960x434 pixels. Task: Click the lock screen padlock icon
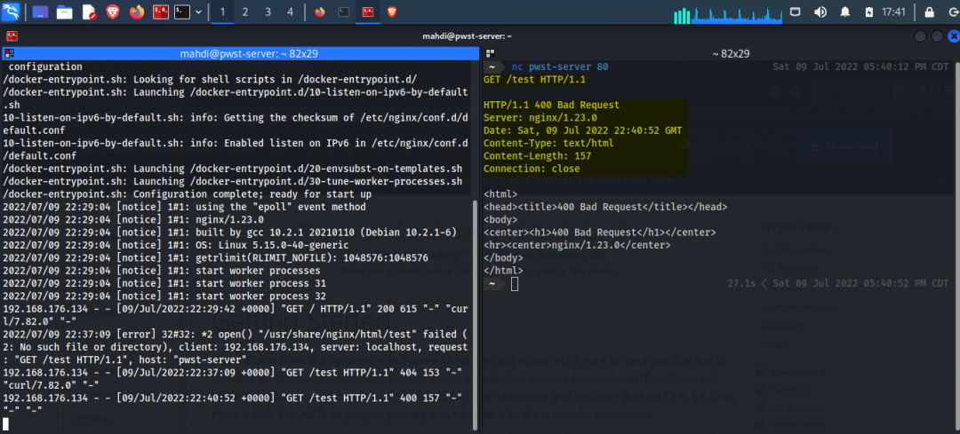tap(929, 12)
